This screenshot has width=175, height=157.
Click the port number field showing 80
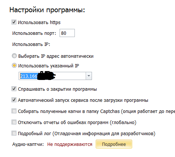67,33
